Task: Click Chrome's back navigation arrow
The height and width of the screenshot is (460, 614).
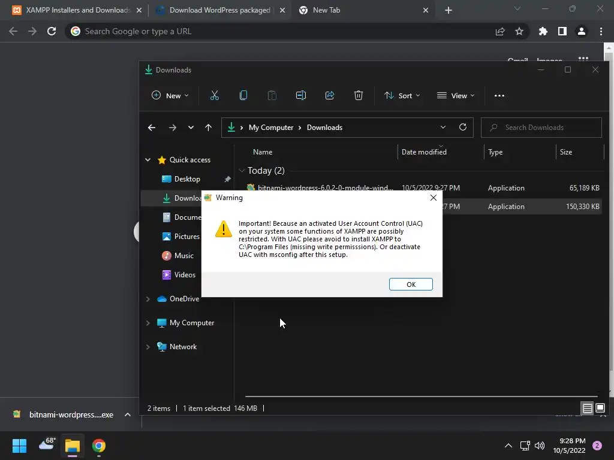Action: 13,31
